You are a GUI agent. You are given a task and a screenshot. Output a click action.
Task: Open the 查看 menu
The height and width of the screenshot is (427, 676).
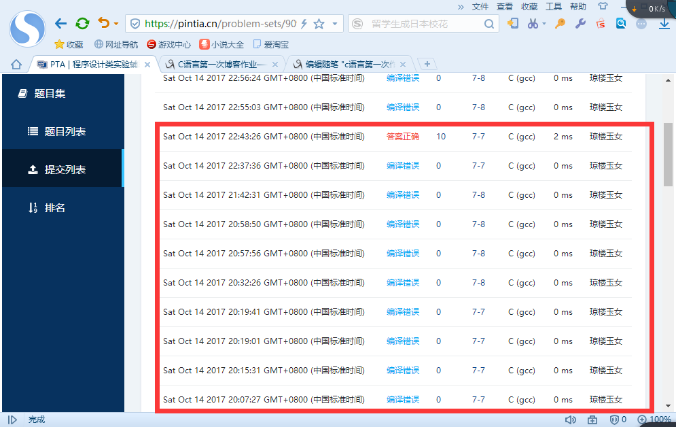(504, 7)
